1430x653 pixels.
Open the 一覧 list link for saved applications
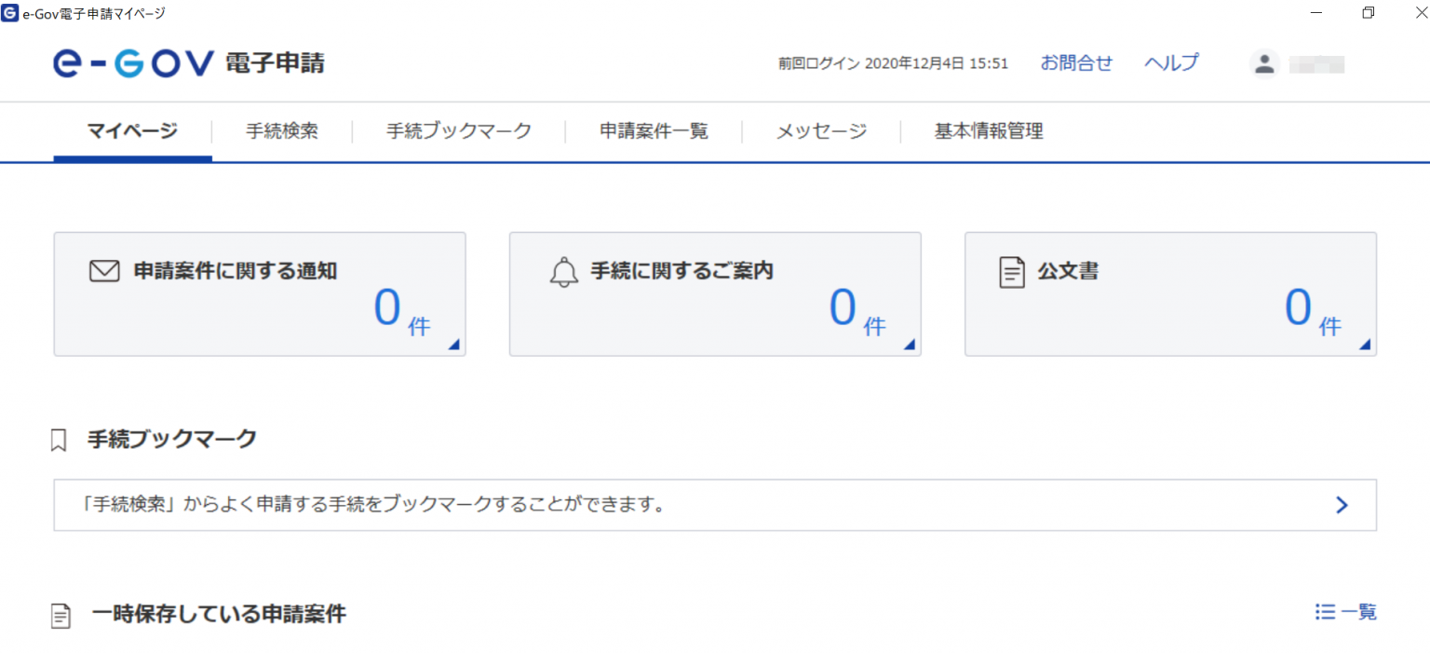[1346, 612]
